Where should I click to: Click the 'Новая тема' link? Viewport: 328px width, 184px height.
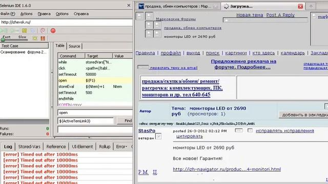pyautogui.click(x=250, y=15)
